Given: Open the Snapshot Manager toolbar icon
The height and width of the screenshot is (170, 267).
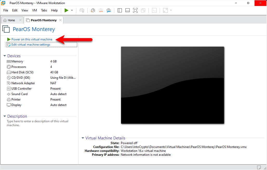Looking at the screenshot, I should [109, 10].
